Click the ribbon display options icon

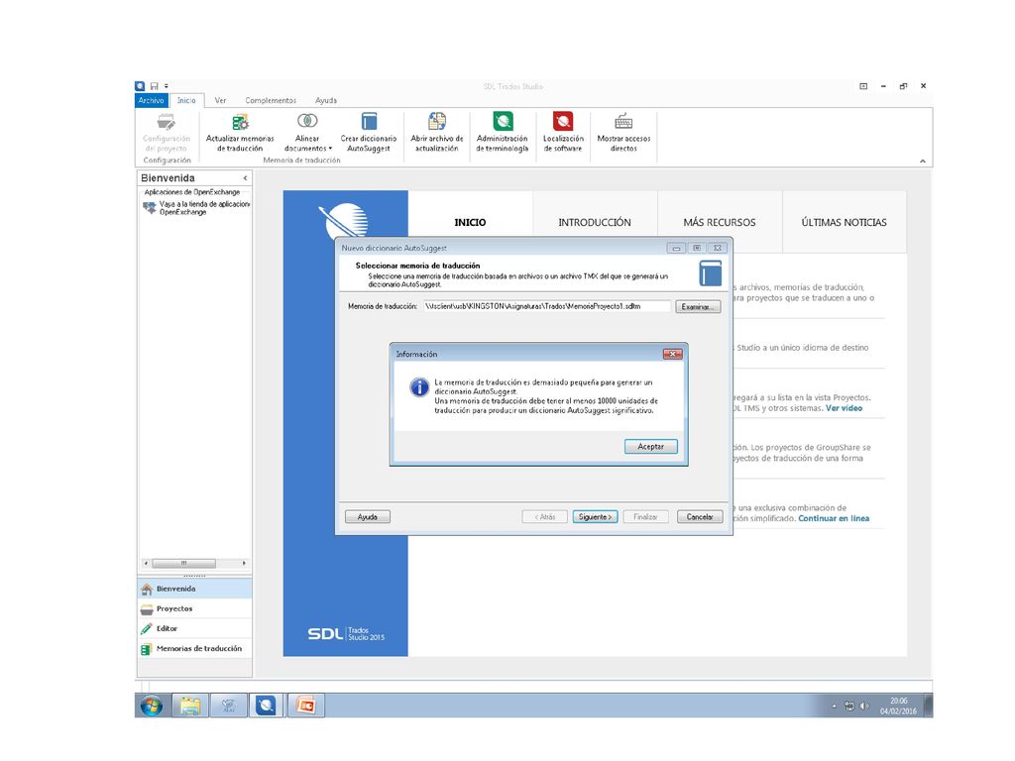(x=863, y=86)
